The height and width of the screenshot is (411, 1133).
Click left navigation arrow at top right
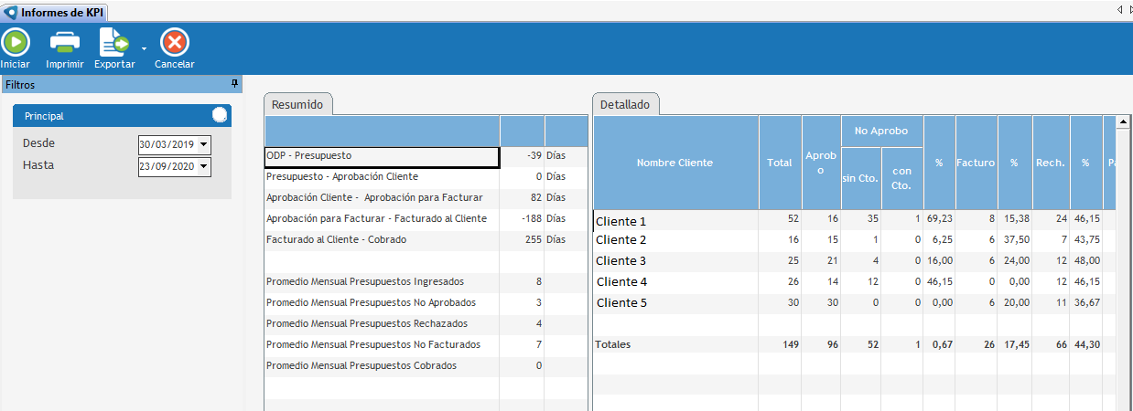tap(1119, 10)
